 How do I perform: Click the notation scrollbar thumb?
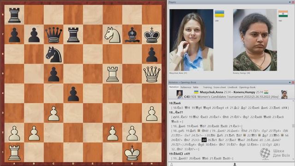pos(293,126)
